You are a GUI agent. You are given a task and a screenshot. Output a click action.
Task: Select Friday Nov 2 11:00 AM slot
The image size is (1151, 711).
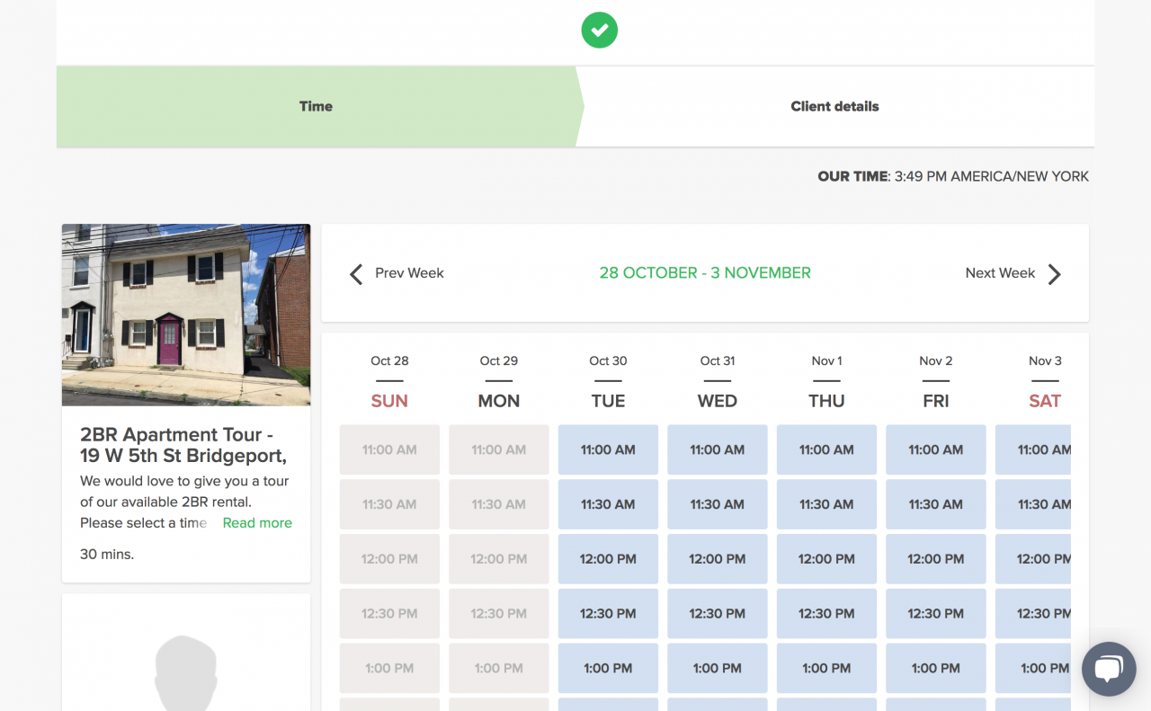tap(936, 449)
